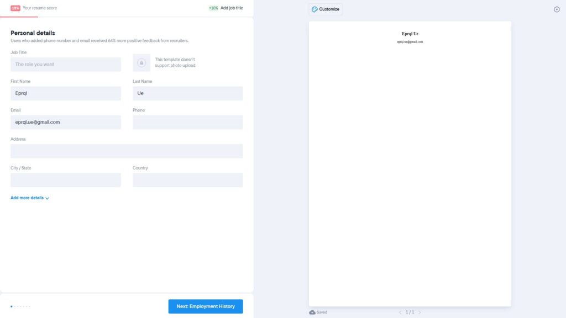Screen dimensions: 566x318
Task: Click the Last Name field containing Ue
Action: point(188,93)
